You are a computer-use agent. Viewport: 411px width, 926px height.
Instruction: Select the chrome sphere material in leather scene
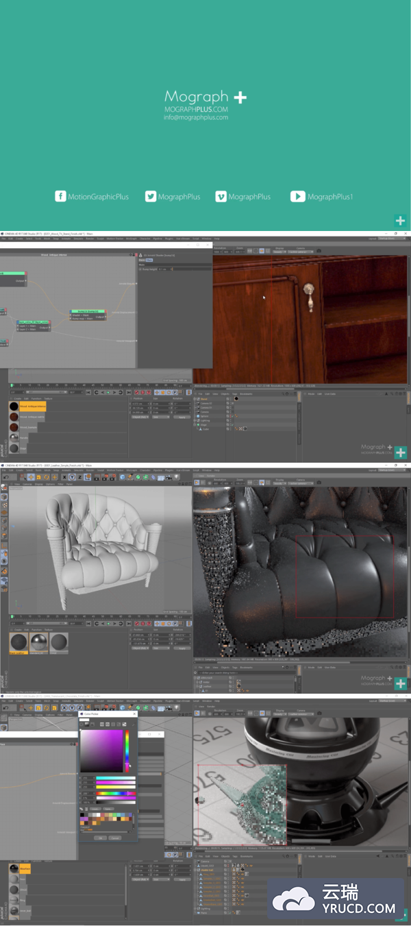(x=38, y=642)
